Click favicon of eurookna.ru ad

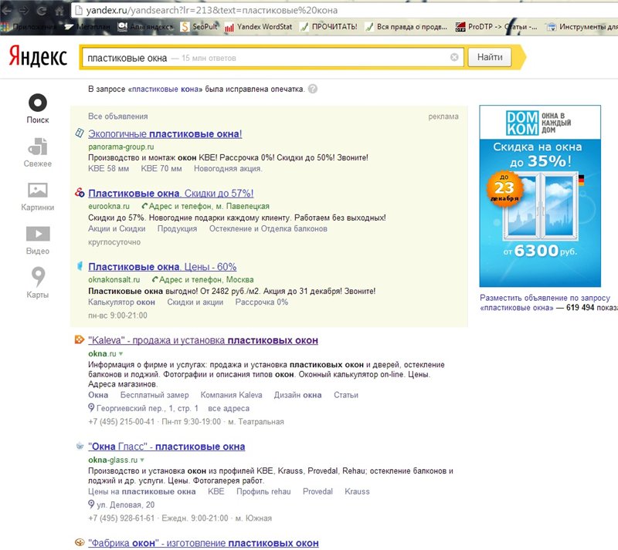[80, 193]
